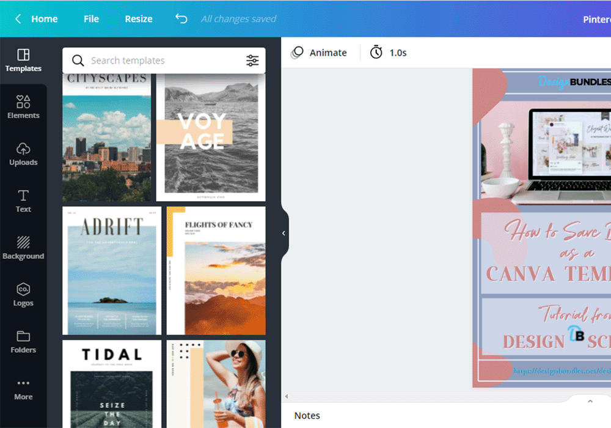Select the Voyage template thumbnail
The height and width of the screenshot is (428, 611).
pos(211,137)
